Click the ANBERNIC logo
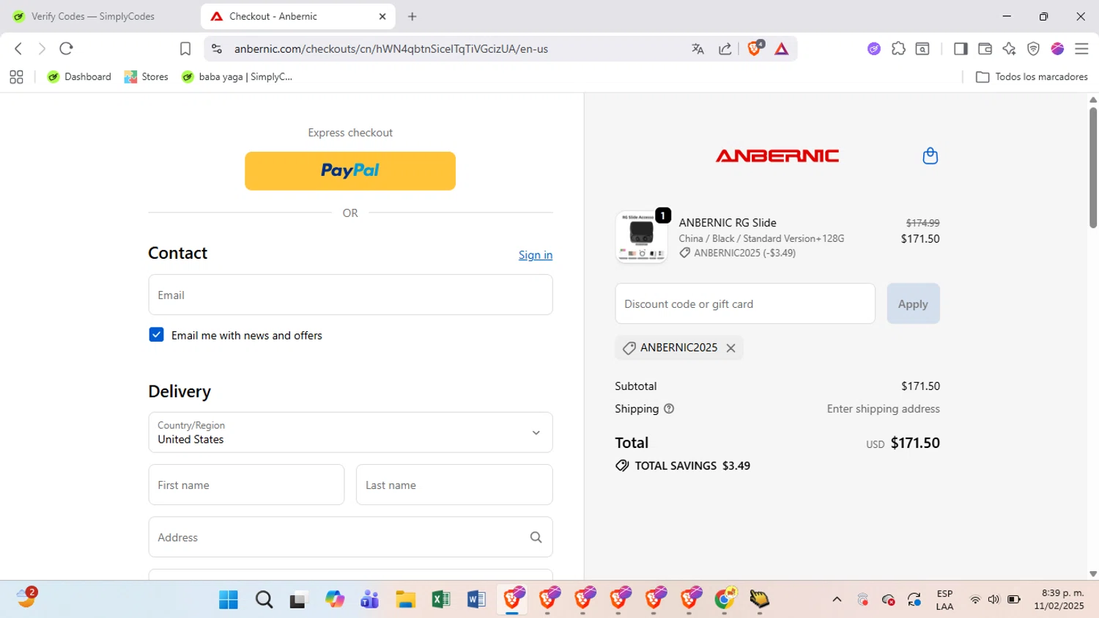Image resolution: width=1099 pixels, height=618 pixels. (x=777, y=155)
